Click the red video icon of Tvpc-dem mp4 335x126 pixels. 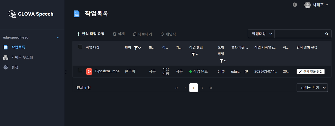(x=89, y=72)
